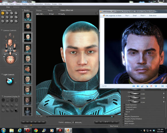Screen dimensions: 167x133
Task: Select the Morphing editing tool
Action: coord(12,21)
